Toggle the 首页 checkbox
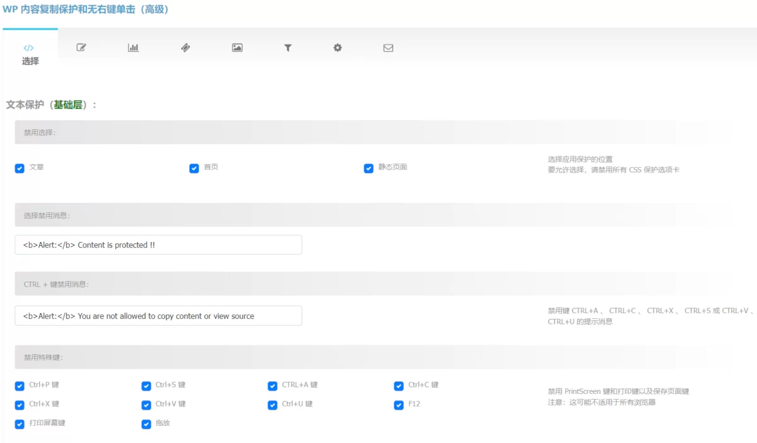The image size is (757, 443). [x=194, y=168]
